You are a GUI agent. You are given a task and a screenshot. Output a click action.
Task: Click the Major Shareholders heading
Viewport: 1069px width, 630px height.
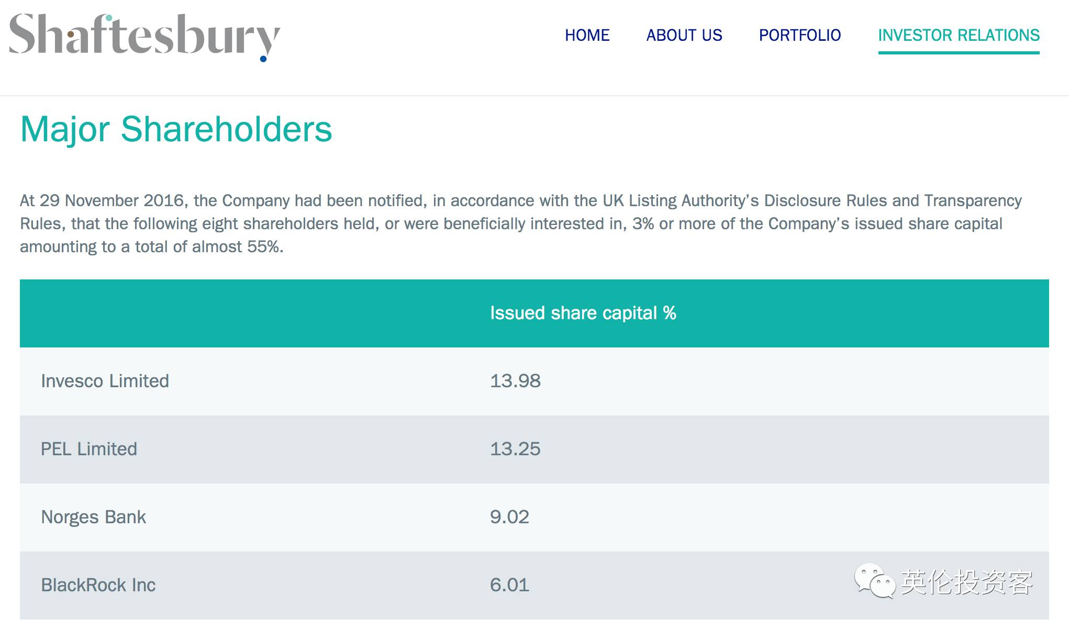(x=176, y=129)
